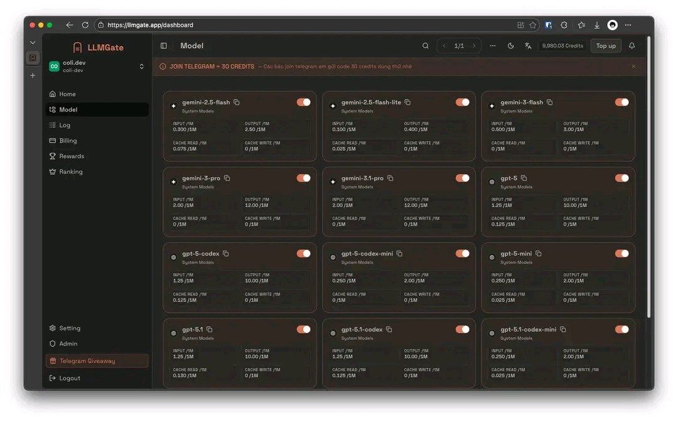
Task: Dismiss the Join Telegram banner
Action: point(633,67)
